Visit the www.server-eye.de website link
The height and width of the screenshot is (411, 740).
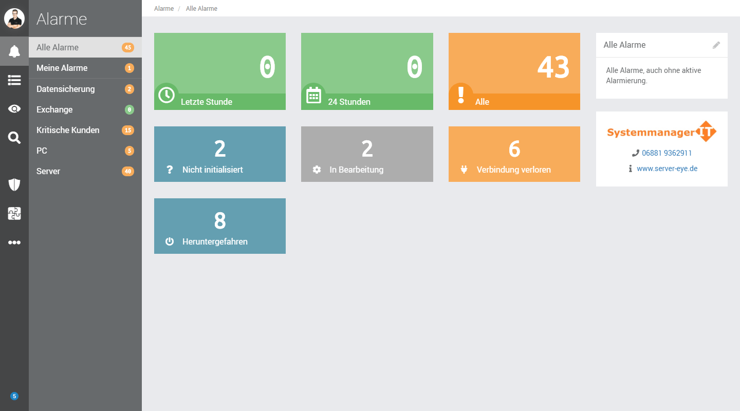pyautogui.click(x=667, y=168)
